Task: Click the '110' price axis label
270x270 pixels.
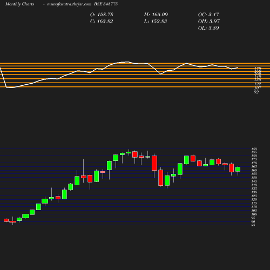Action: point(254,207)
